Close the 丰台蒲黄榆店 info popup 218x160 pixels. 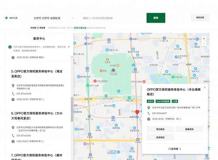[x=205, y=87]
